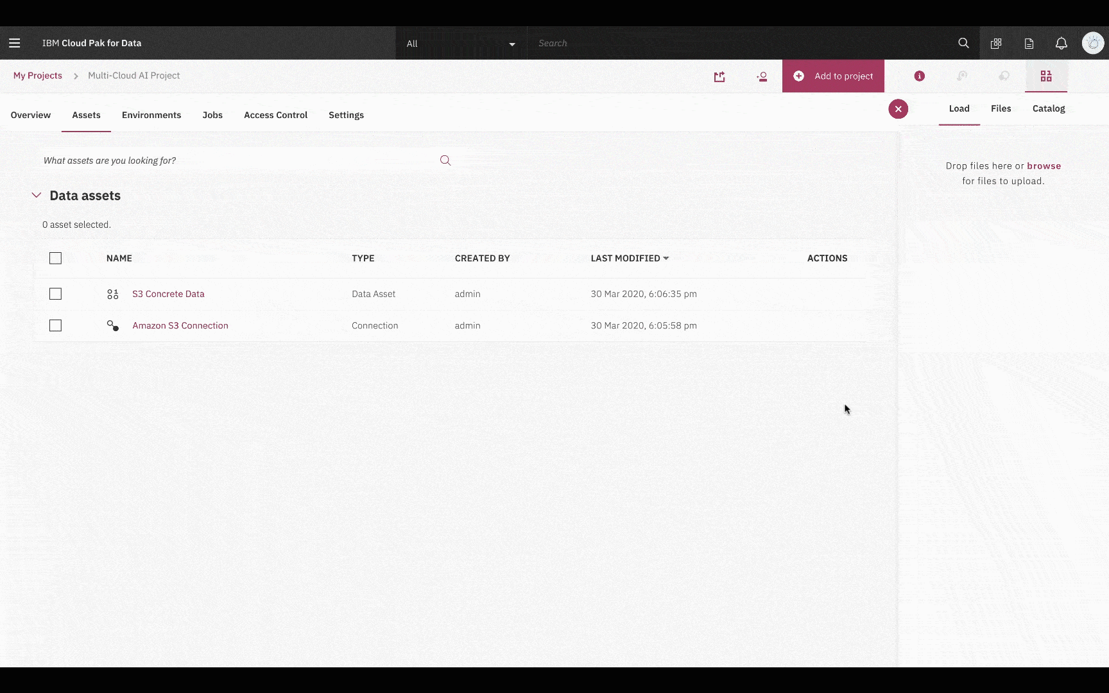Click the Add to project button
Screen dimensions: 1109x693
(833, 76)
